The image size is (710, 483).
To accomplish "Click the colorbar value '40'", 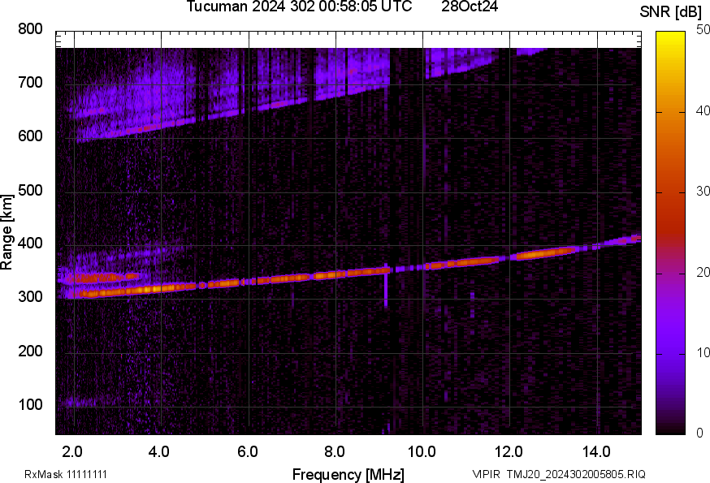I will point(704,111).
